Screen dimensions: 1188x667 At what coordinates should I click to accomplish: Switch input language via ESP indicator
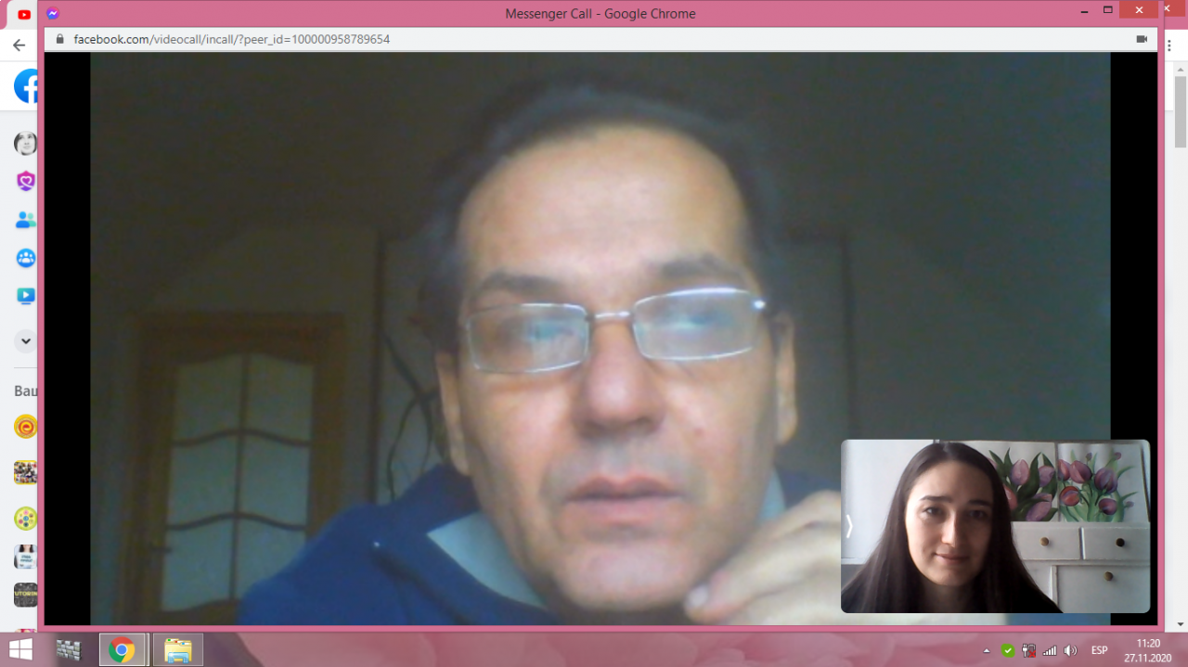1099,650
